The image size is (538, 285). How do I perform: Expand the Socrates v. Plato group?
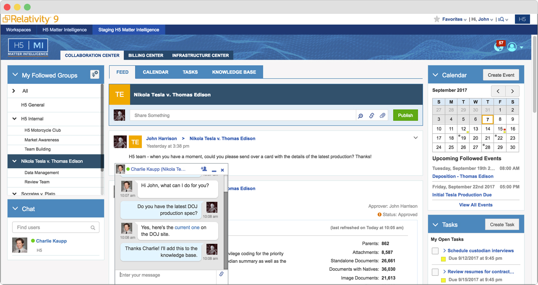tap(14, 194)
